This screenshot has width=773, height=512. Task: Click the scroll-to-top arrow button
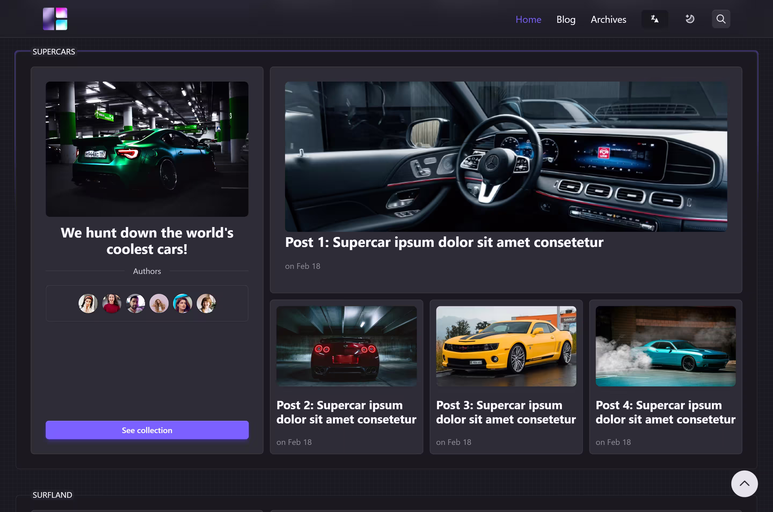[744, 484]
